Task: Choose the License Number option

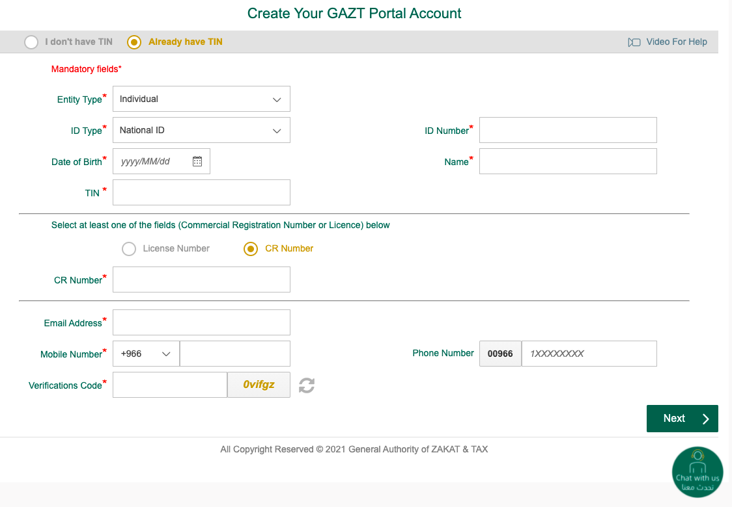Action: [129, 249]
